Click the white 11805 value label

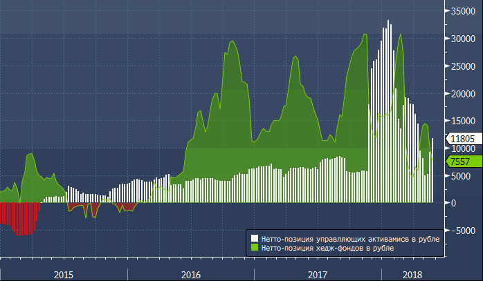tap(462, 139)
